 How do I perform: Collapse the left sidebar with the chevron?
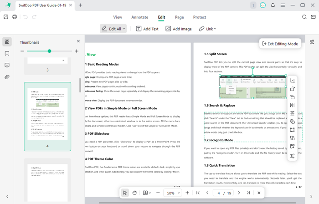(7, 196)
